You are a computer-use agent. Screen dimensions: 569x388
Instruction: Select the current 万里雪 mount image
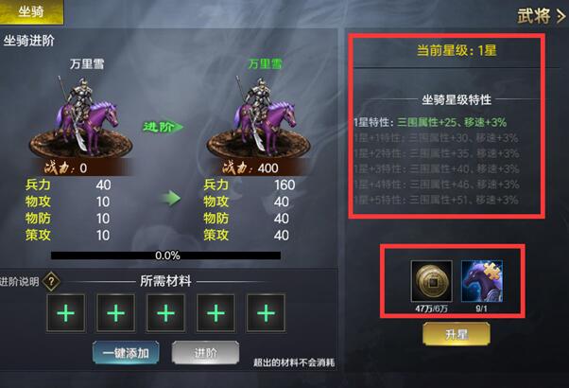tap(81, 118)
